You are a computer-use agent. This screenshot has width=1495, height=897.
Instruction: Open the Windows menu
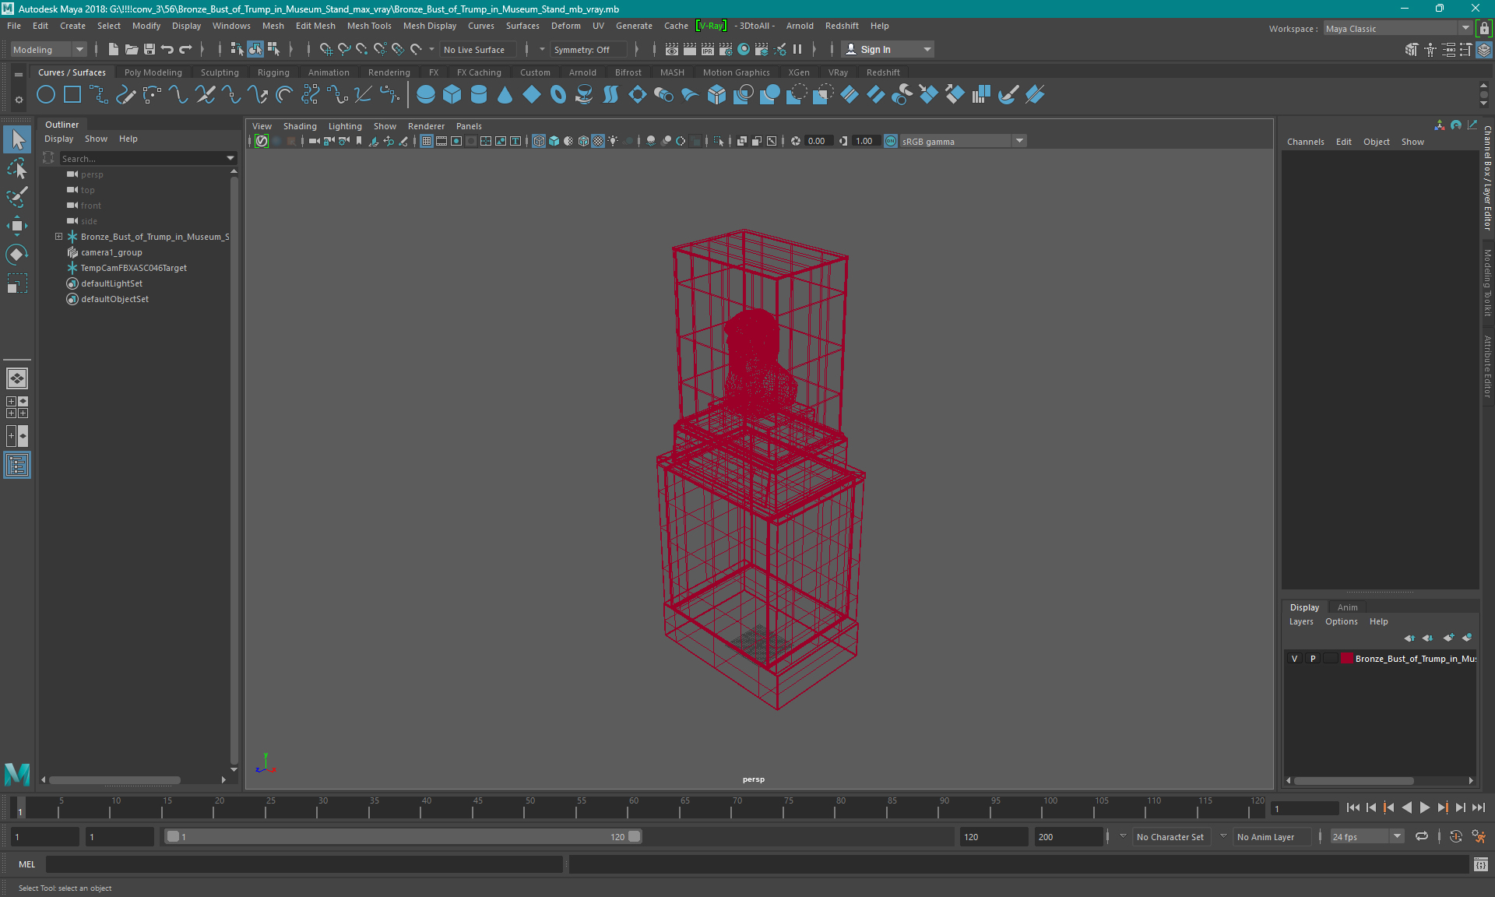coord(231,26)
